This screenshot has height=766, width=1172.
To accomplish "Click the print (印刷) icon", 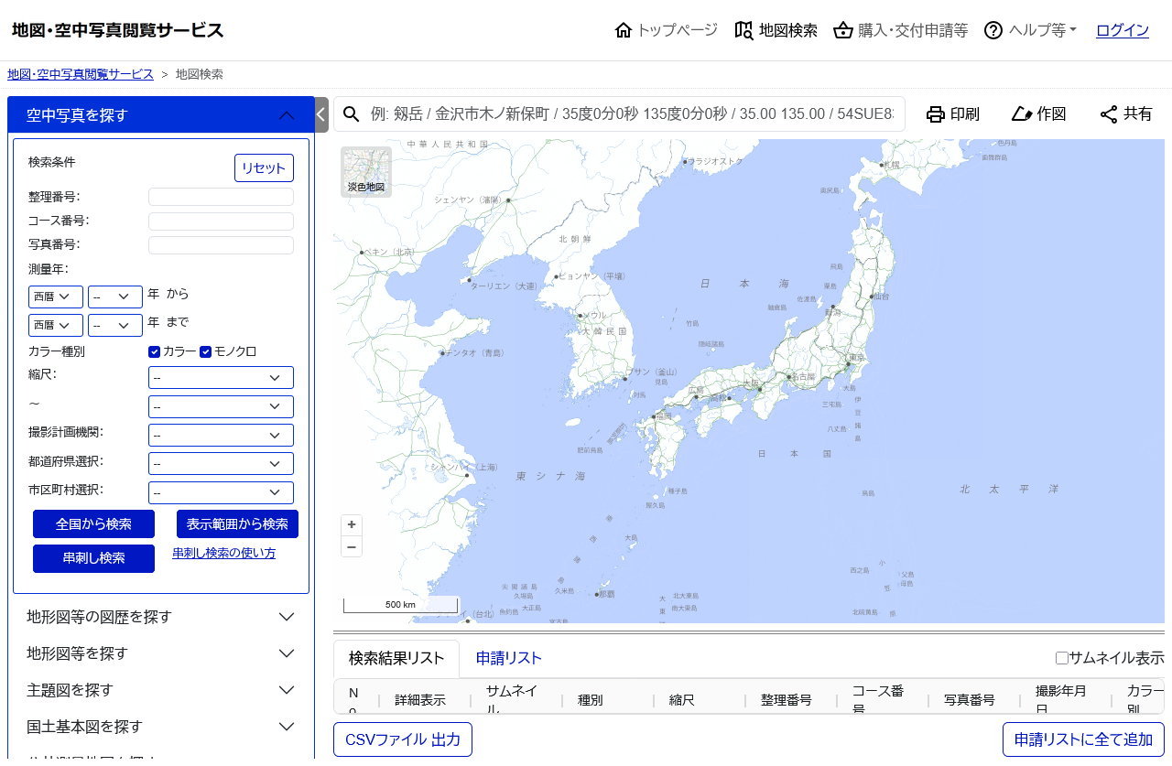I will point(935,114).
